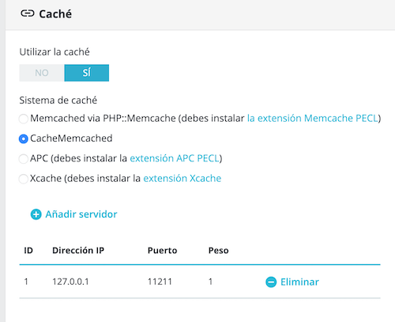
Task: Select Memcached via PHP::Memcache radio option
Action: point(24,119)
